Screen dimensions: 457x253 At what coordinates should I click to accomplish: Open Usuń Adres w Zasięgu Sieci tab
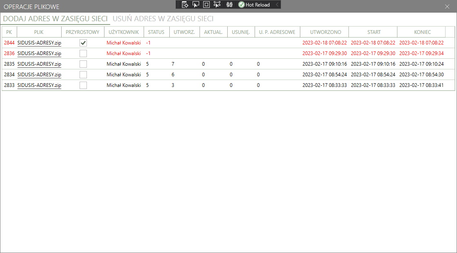163,19
